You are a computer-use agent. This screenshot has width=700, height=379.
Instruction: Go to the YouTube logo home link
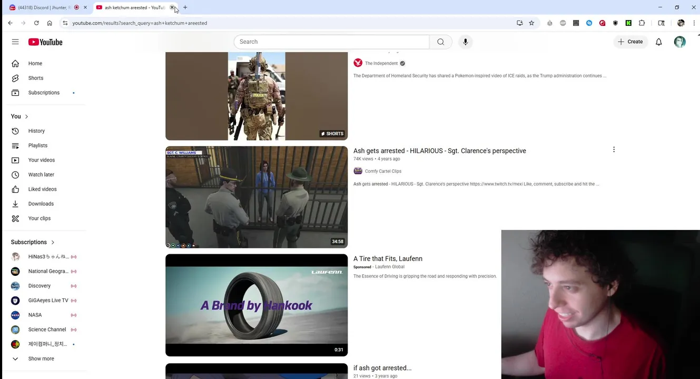[45, 42]
